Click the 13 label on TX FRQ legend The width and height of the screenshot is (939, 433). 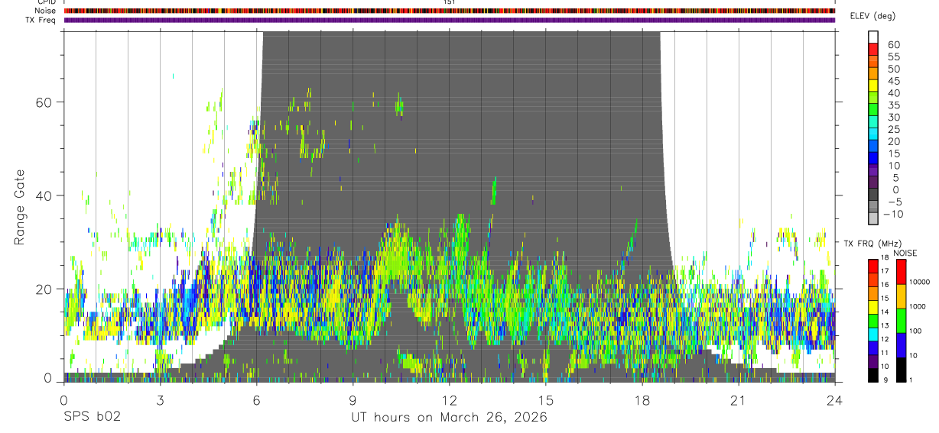(885, 325)
